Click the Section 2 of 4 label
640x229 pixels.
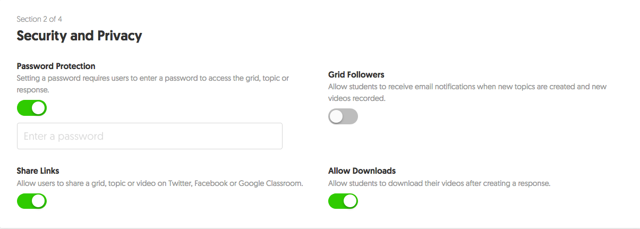click(39, 19)
